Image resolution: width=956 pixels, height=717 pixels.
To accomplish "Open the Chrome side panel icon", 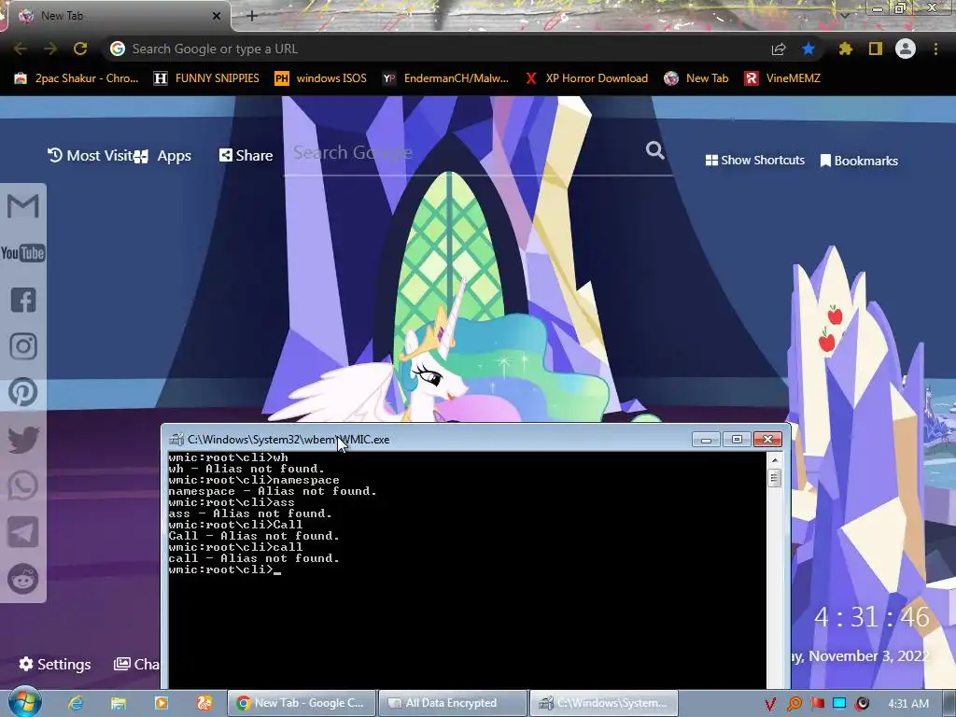I will tap(876, 49).
